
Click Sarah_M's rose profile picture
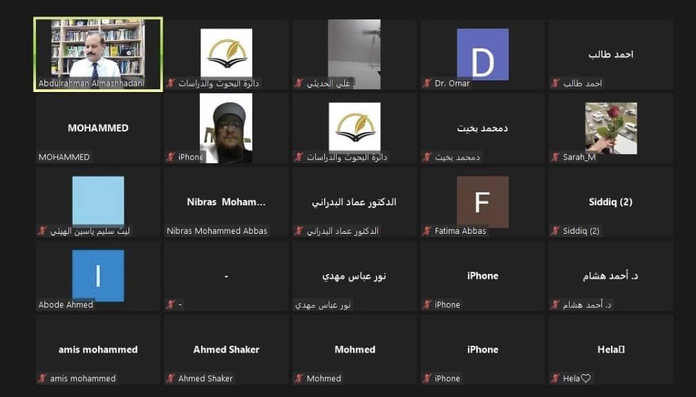pyautogui.click(x=611, y=129)
